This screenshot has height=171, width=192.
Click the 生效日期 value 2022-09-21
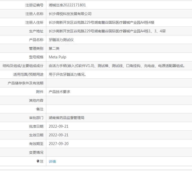[x=58, y=135]
